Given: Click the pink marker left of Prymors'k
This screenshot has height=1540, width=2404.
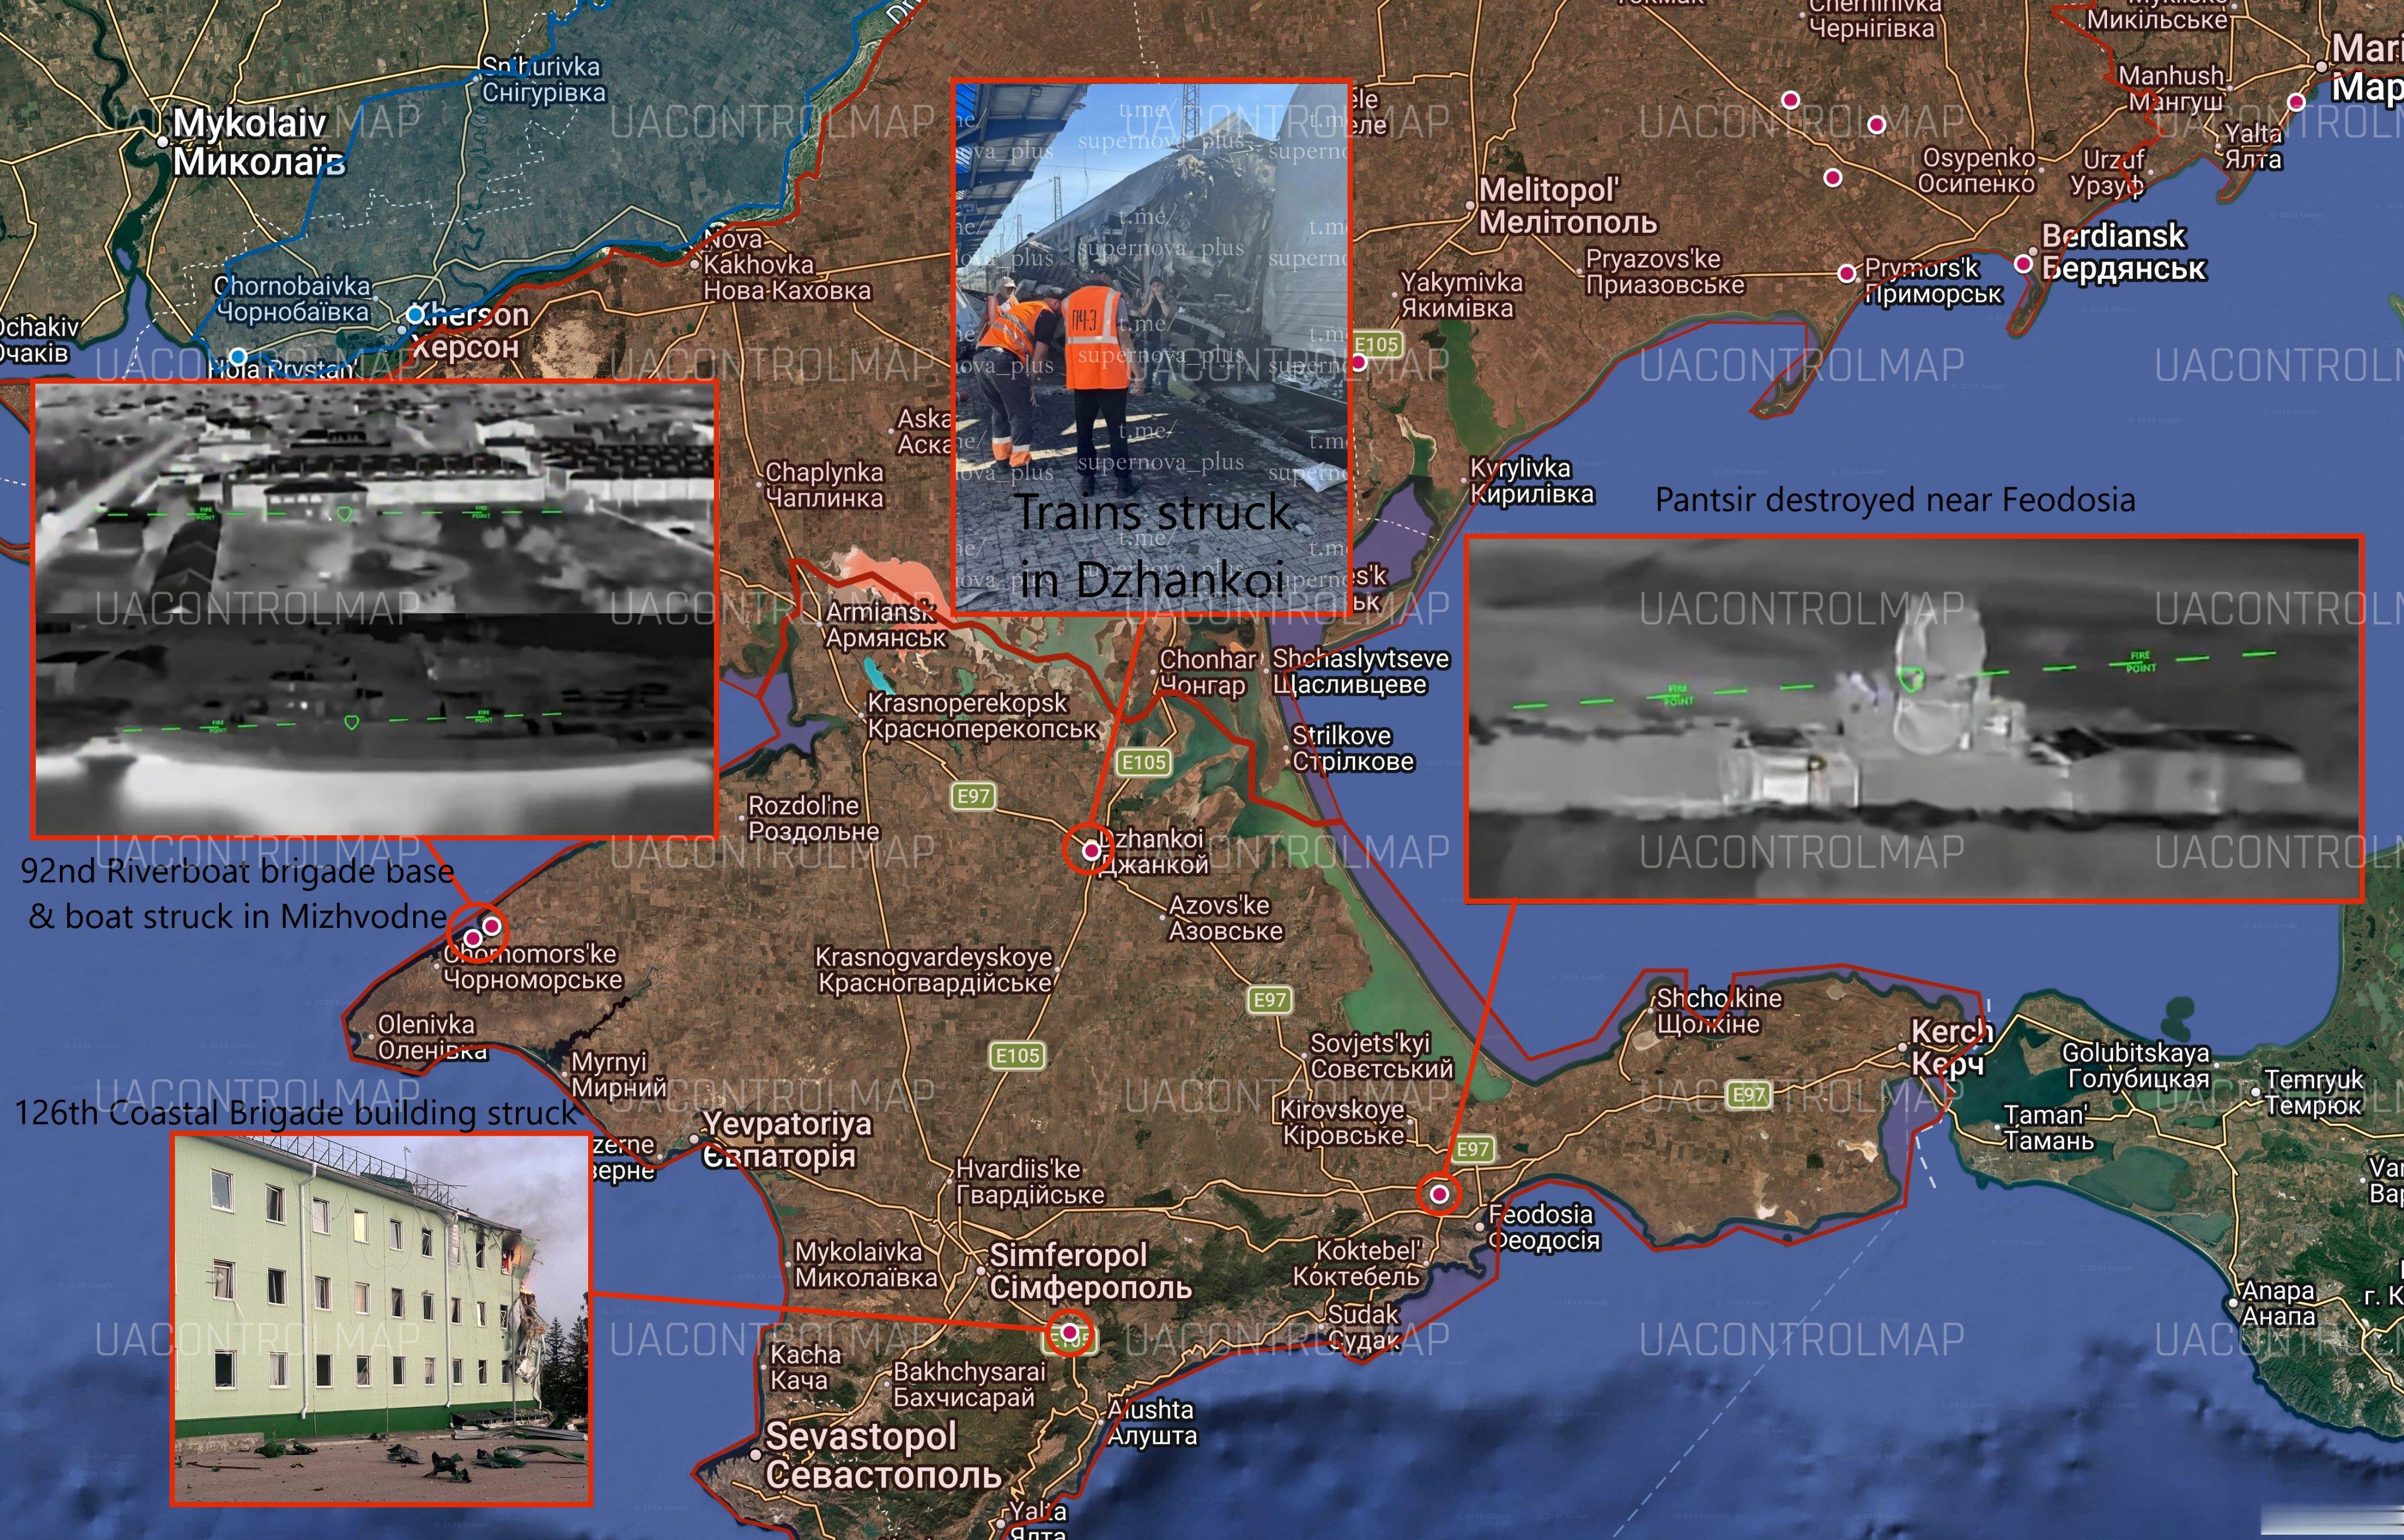Looking at the screenshot, I should tap(1847, 273).
